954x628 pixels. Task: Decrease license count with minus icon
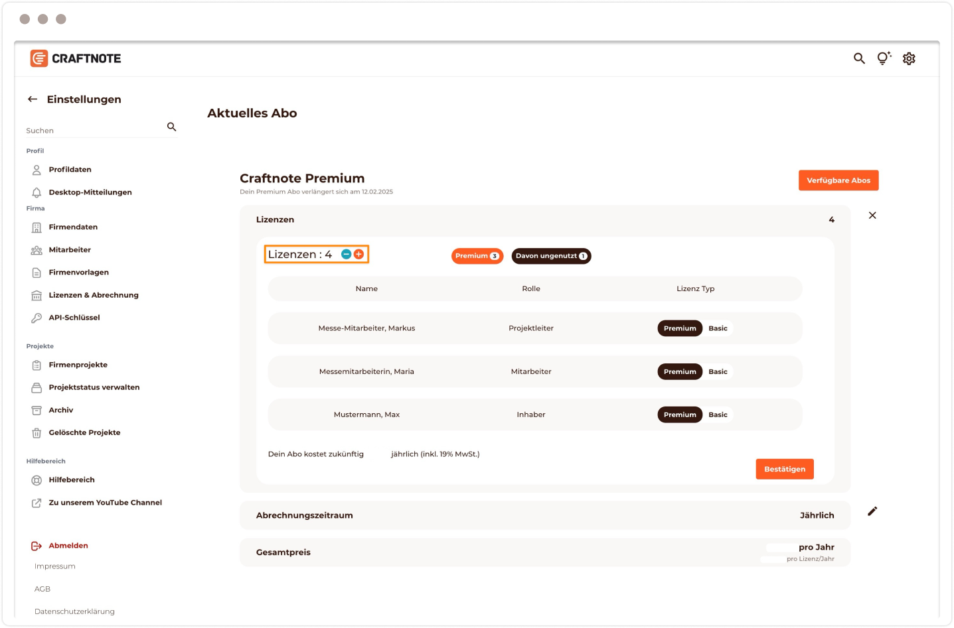click(x=346, y=255)
